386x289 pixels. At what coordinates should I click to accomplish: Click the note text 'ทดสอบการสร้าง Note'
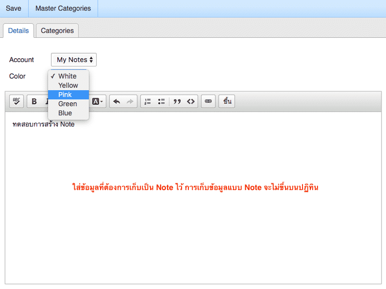(44, 124)
